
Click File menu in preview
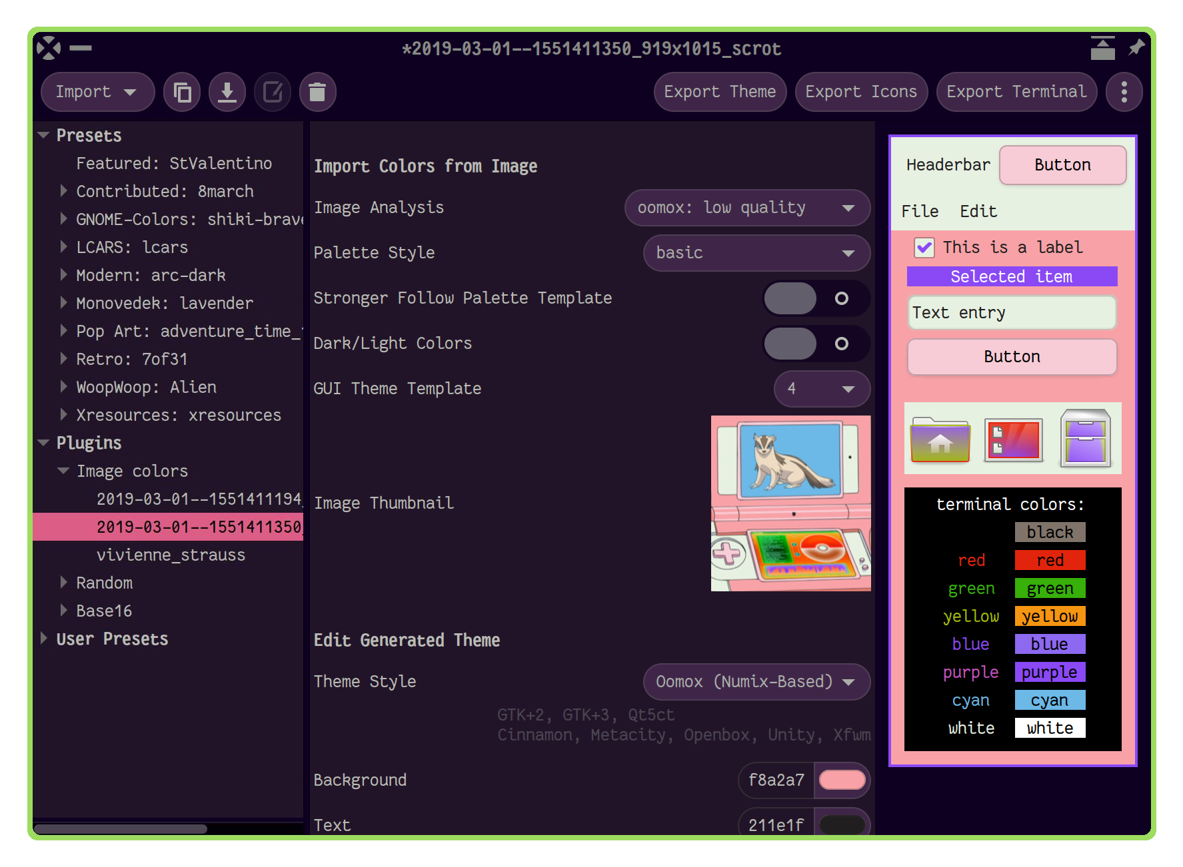(920, 212)
